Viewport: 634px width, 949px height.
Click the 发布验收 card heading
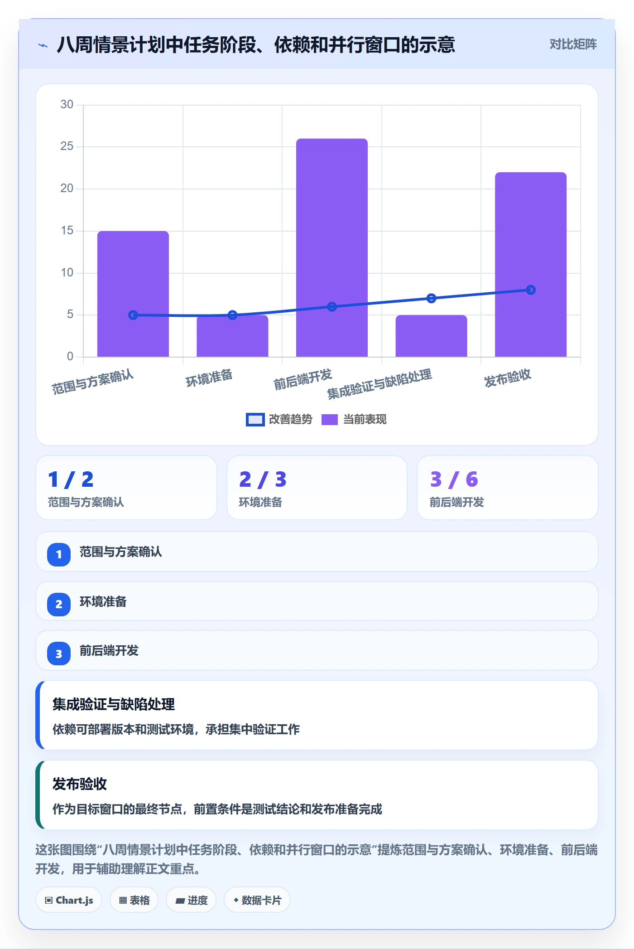pos(80,784)
